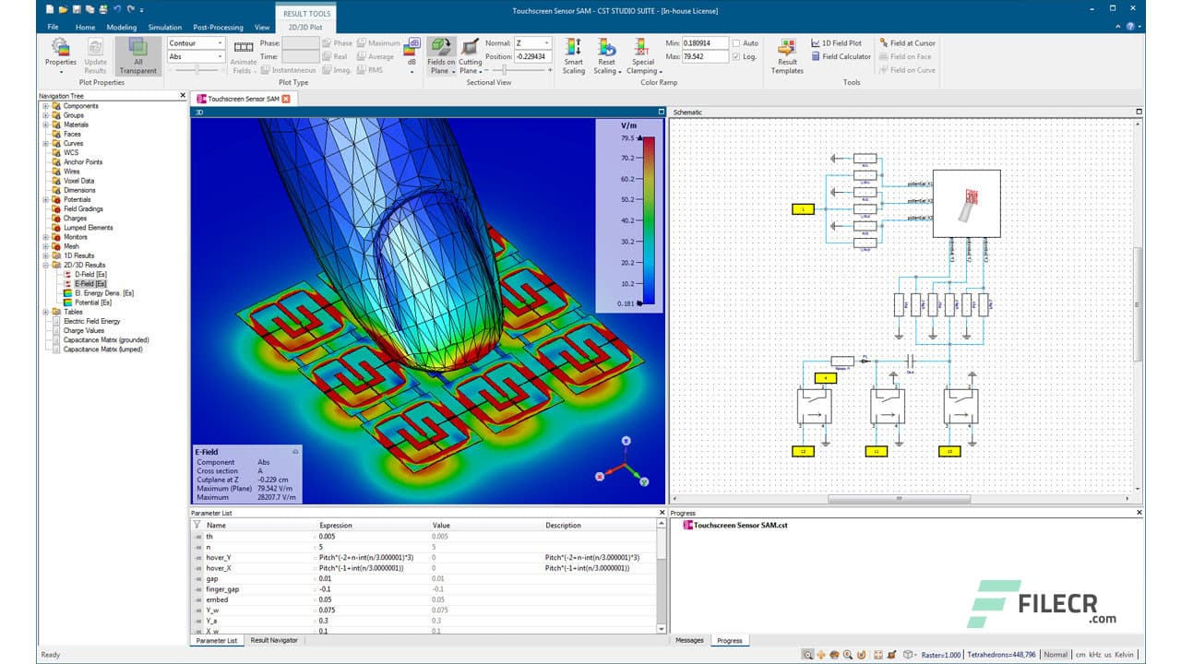Click the Field Calculator tool
Image resolution: width=1181 pixels, height=664 pixels.
point(841,56)
